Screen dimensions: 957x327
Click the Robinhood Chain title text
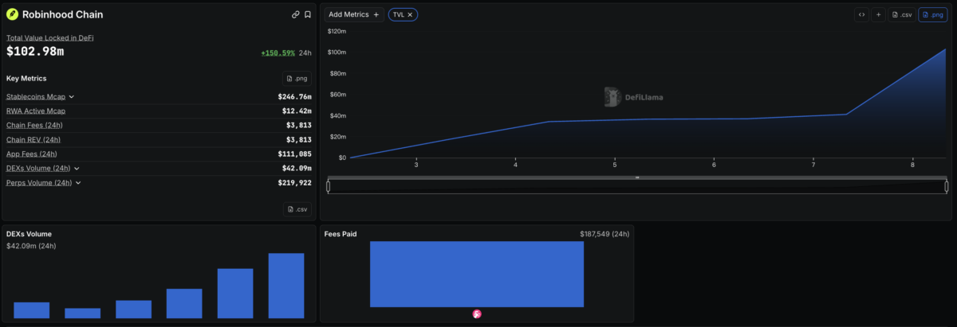pos(62,14)
